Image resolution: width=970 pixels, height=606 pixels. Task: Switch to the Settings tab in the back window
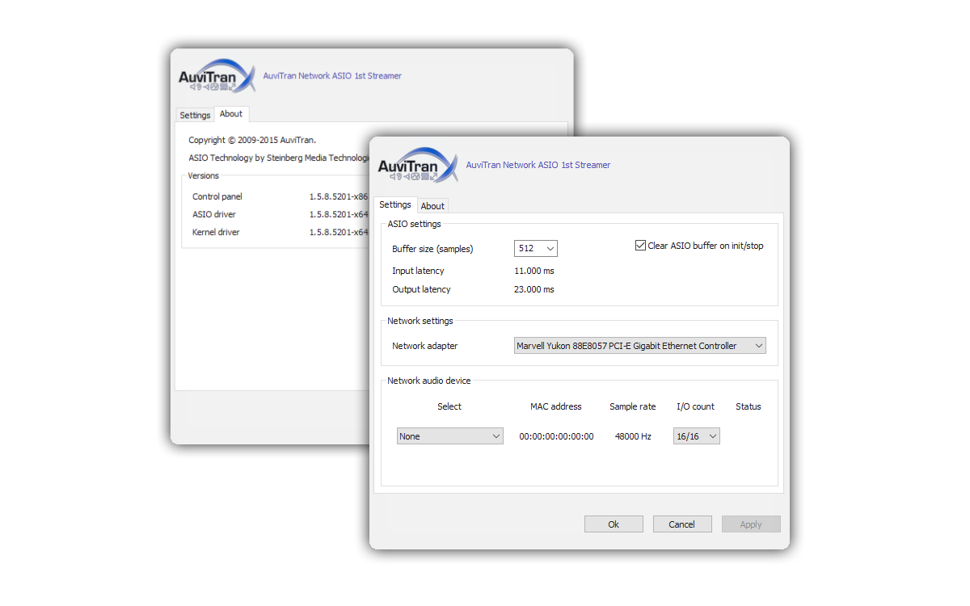195,116
